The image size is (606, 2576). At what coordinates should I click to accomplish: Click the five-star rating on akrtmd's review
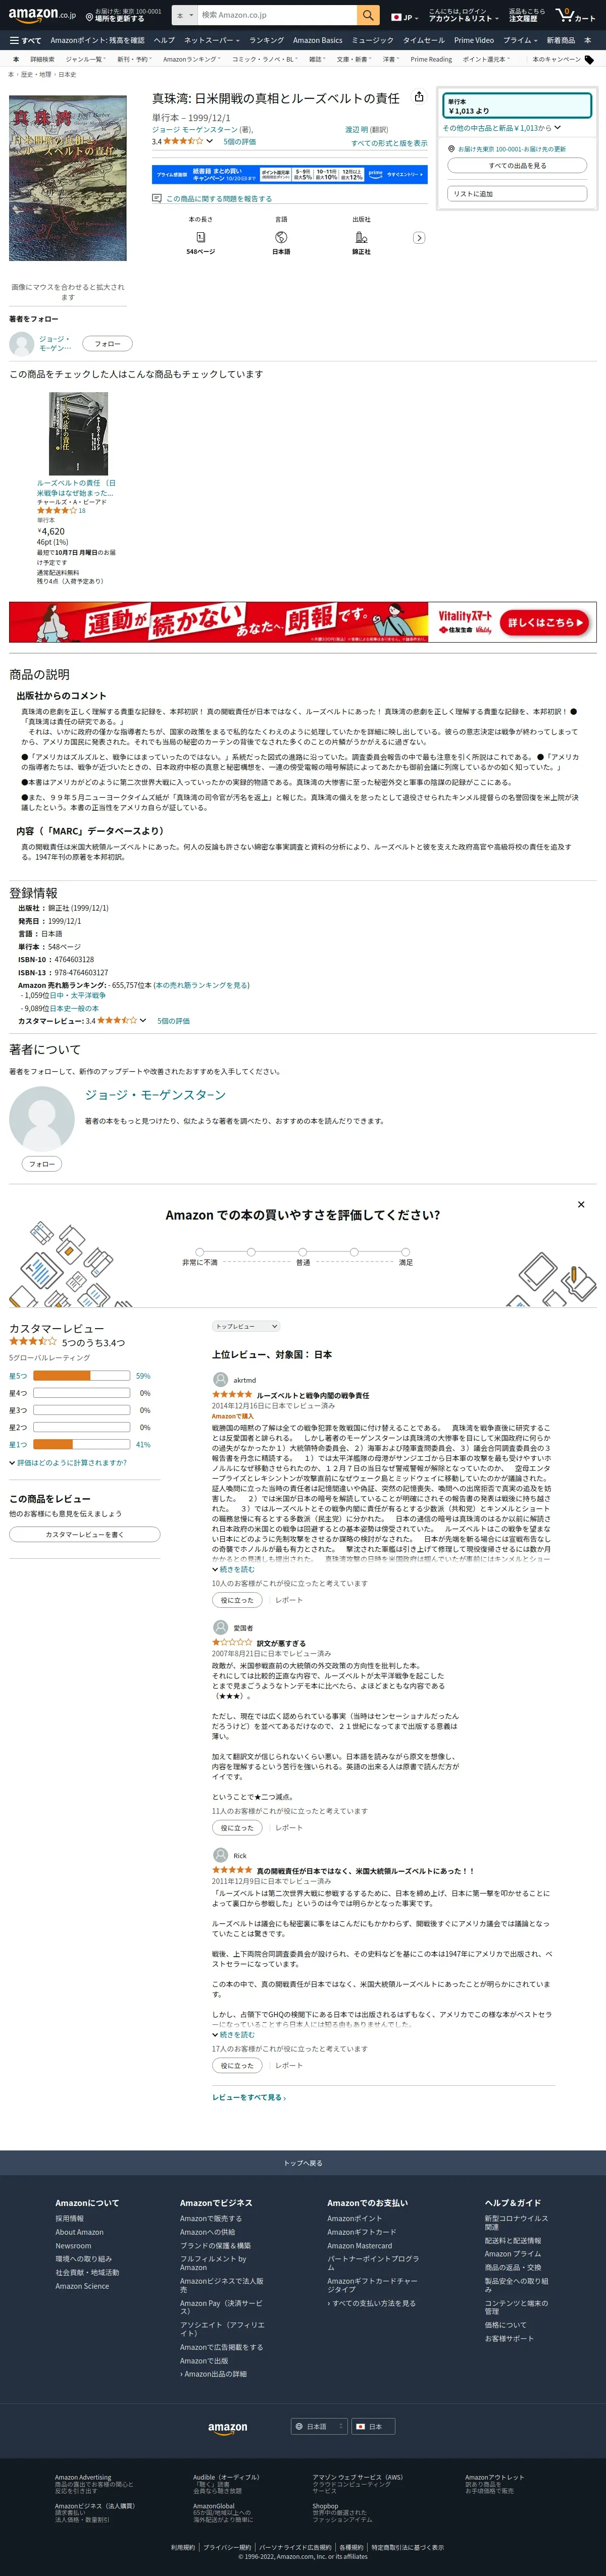[x=232, y=1394]
